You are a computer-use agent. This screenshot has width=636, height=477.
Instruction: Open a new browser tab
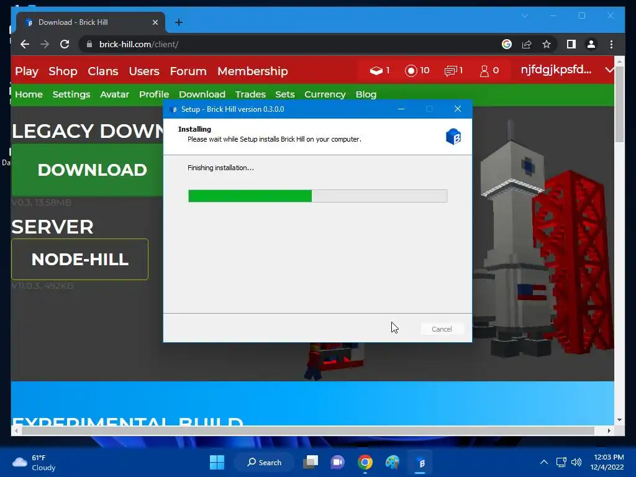178,22
